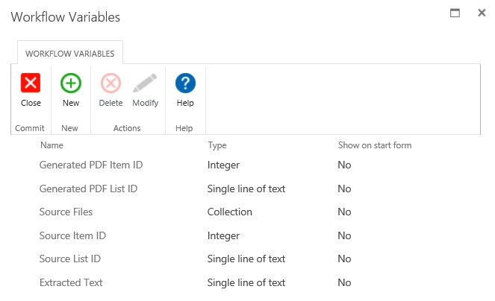Click Single line of text for Source List ID
Viewport: 495px width, 301px height.
pyautogui.click(x=246, y=259)
